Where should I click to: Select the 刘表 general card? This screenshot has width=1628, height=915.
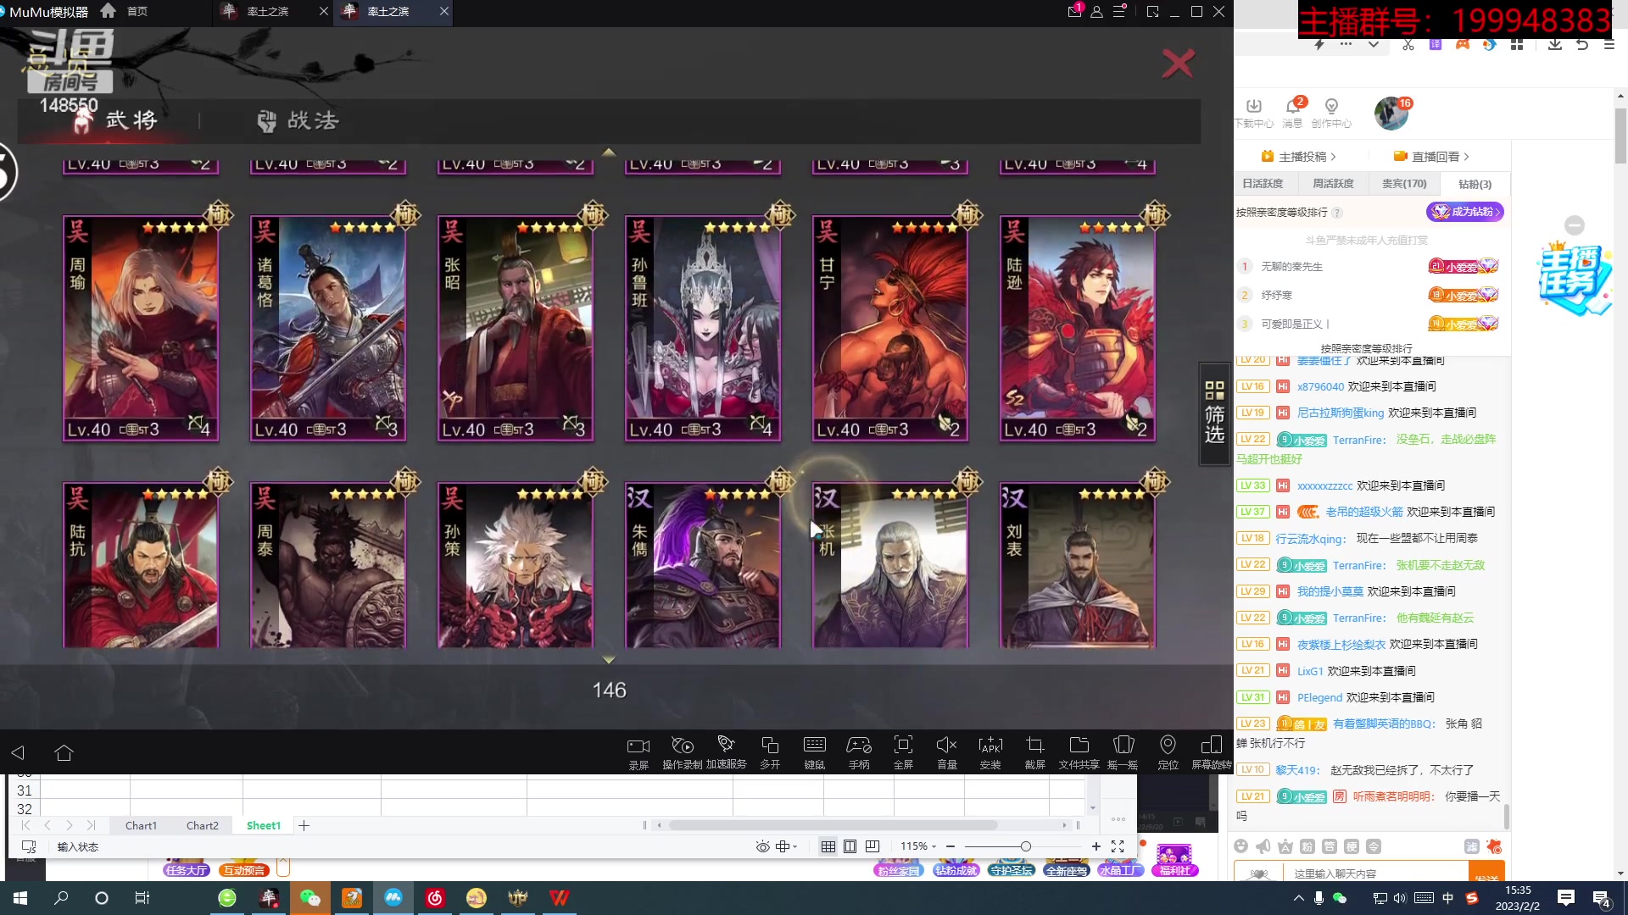[1078, 565]
